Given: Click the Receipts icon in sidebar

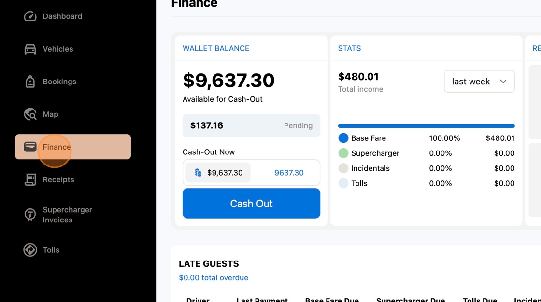Looking at the screenshot, I should point(30,179).
